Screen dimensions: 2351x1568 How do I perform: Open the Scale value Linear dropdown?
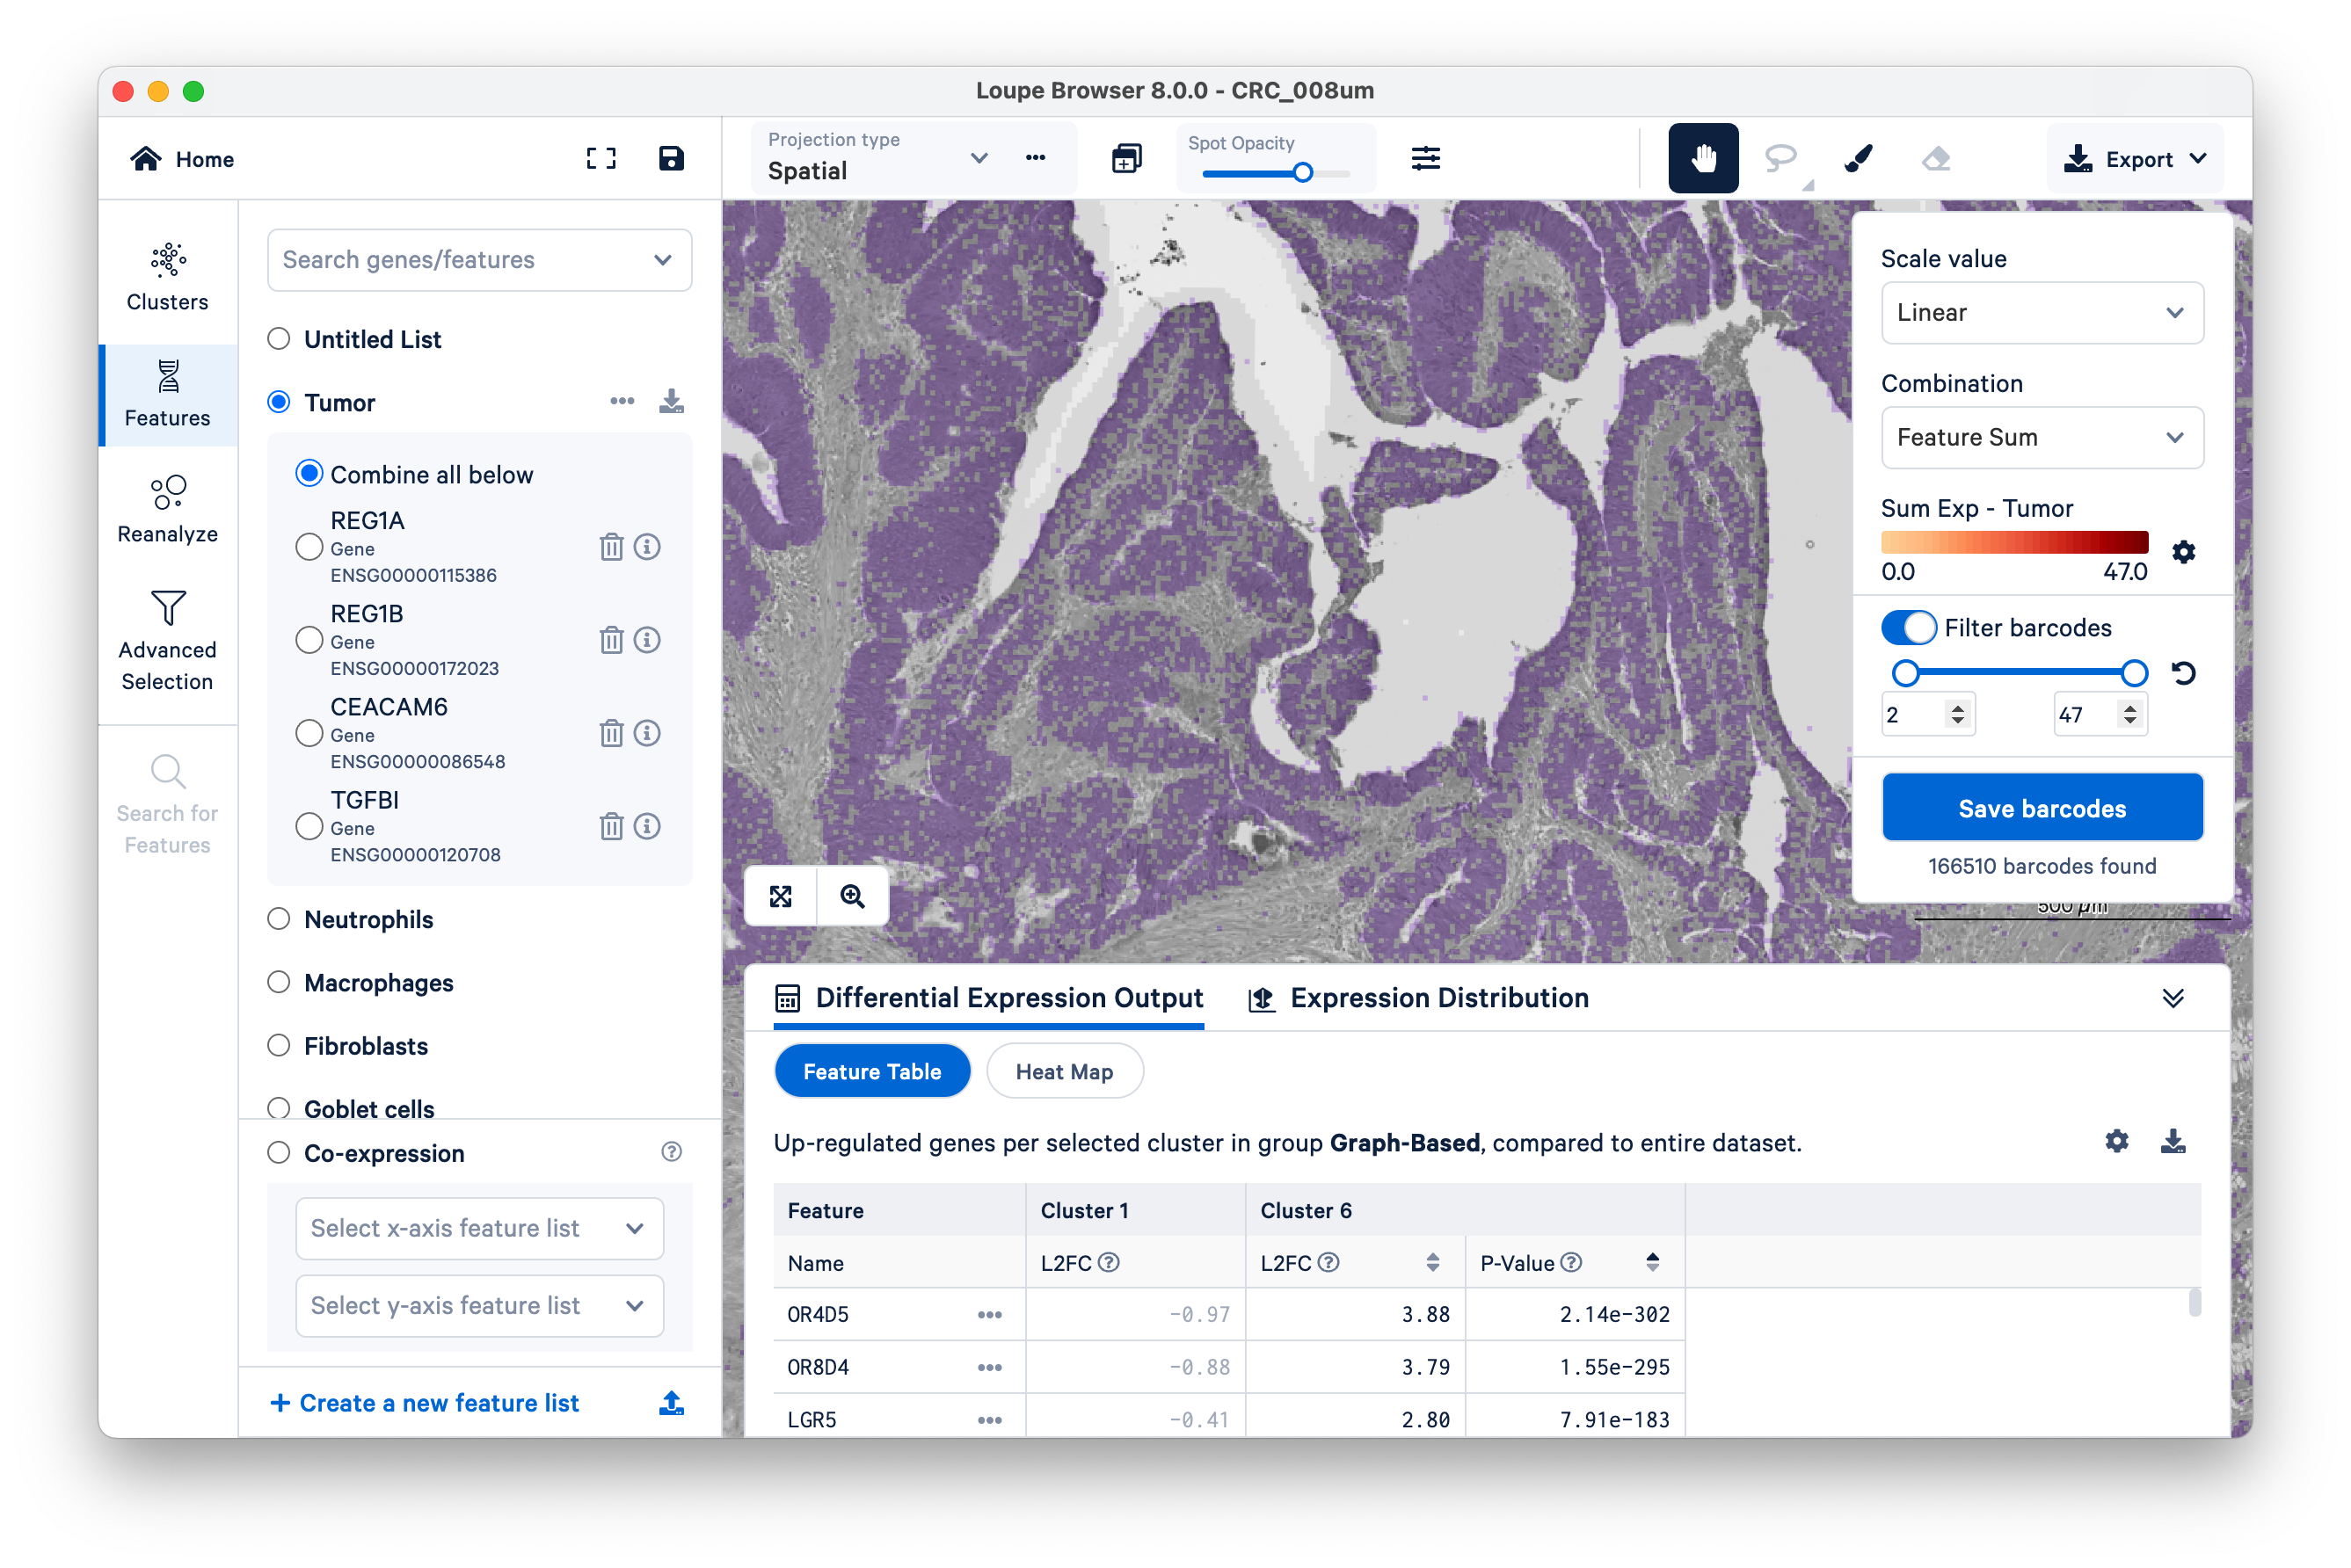(x=2041, y=313)
